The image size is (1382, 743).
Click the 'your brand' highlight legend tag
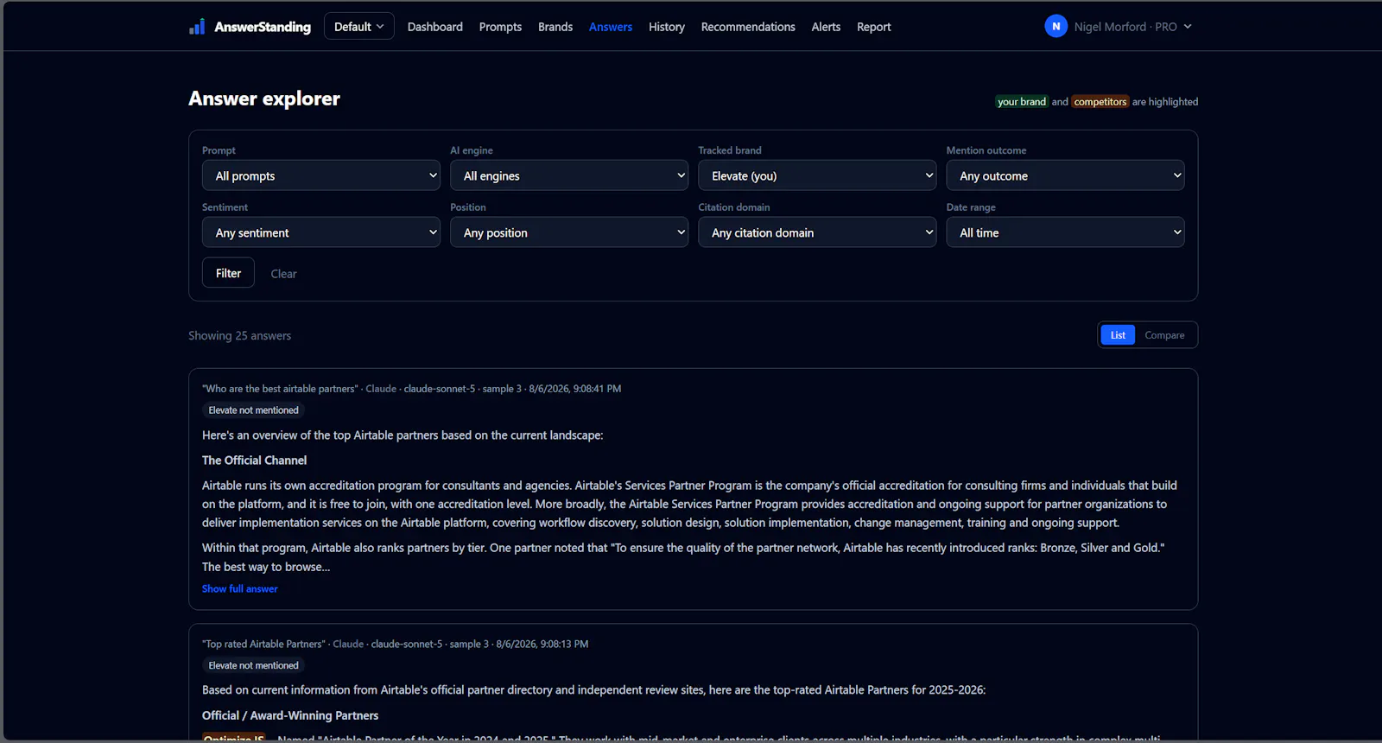point(1022,102)
